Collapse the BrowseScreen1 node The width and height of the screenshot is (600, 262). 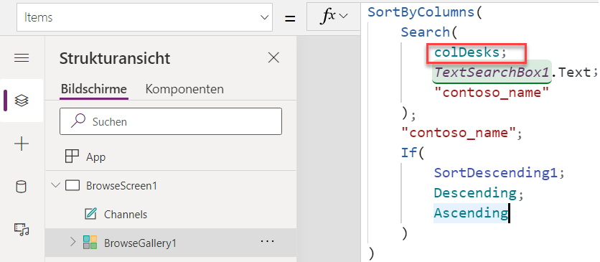click(x=56, y=185)
